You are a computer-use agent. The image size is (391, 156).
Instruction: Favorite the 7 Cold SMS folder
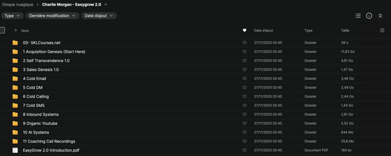(x=244, y=105)
